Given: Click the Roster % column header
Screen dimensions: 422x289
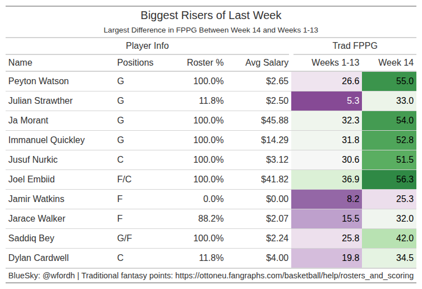Looking at the screenshot, I should 205,62.
